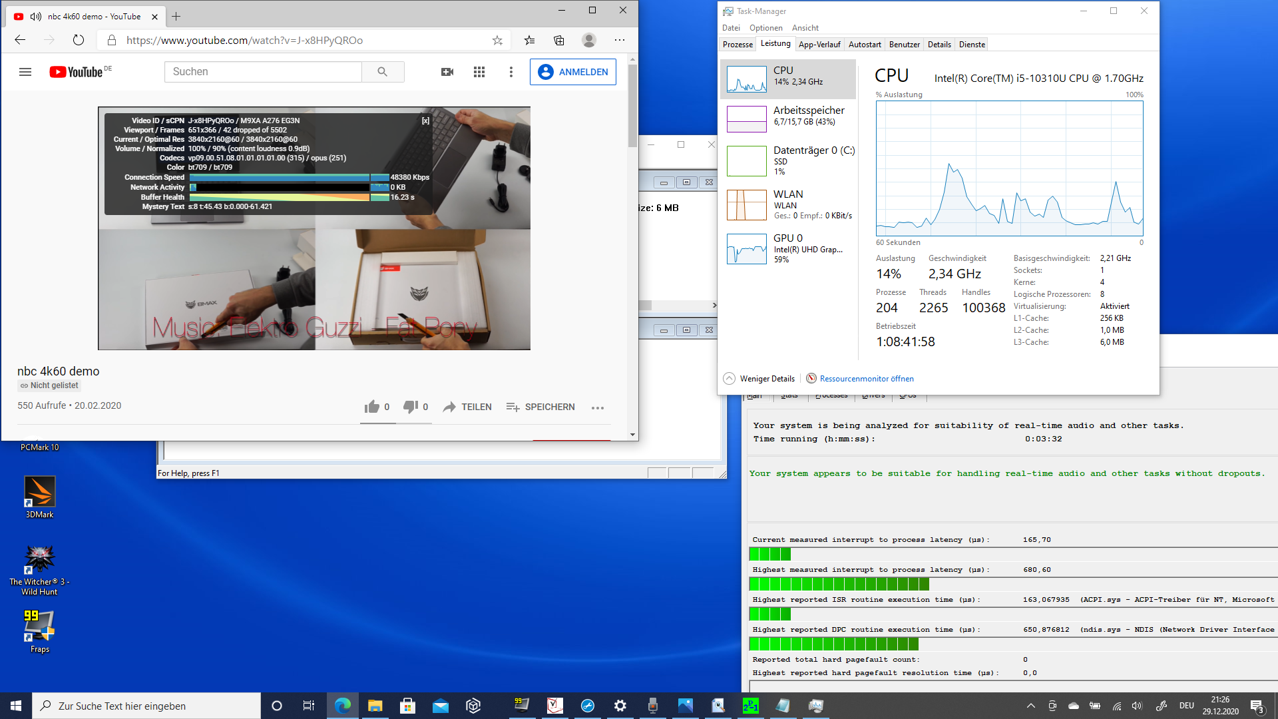Viewport: 1278px width, 719px height.
Task: Show hidden system tray icons chevron
Action: (x=1030, y=706)
